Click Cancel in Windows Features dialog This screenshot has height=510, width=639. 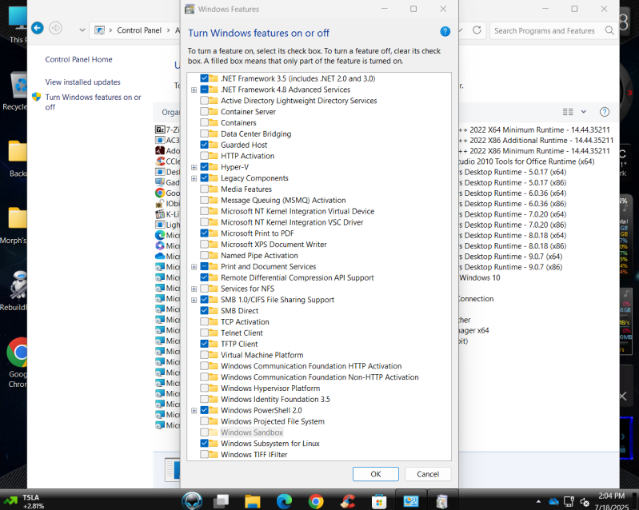[x=428, y=474]
